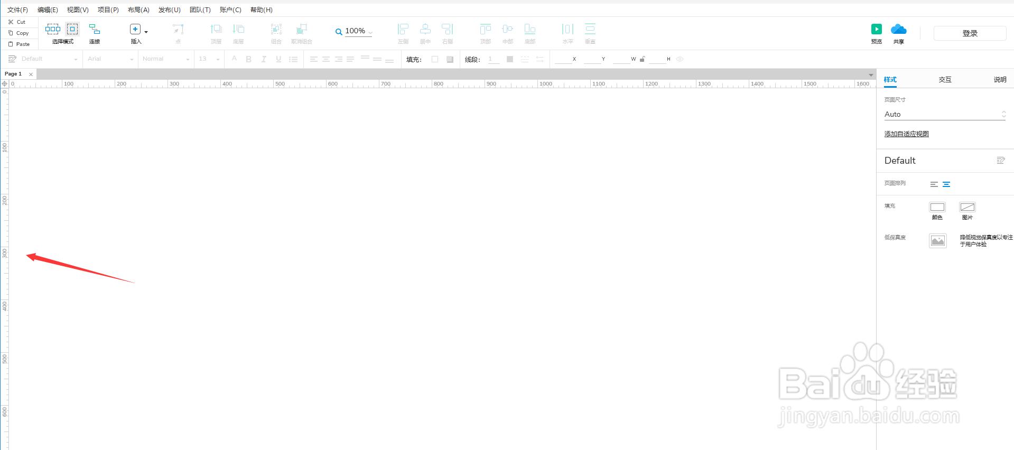Screen dimensions: 1014x450
Task: Toggle bold formatting
Action: pyautogui.click(x=249, y=59)
